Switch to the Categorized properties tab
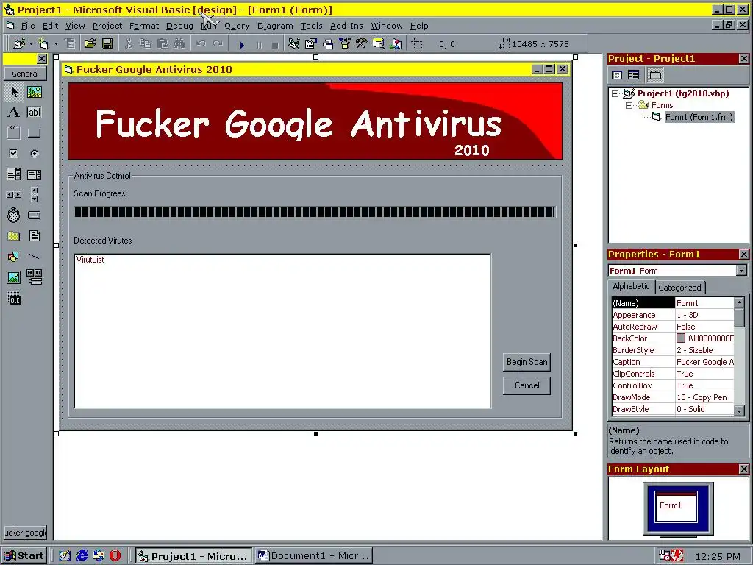The height and width of the screenshot is (565, 753). 679,288
